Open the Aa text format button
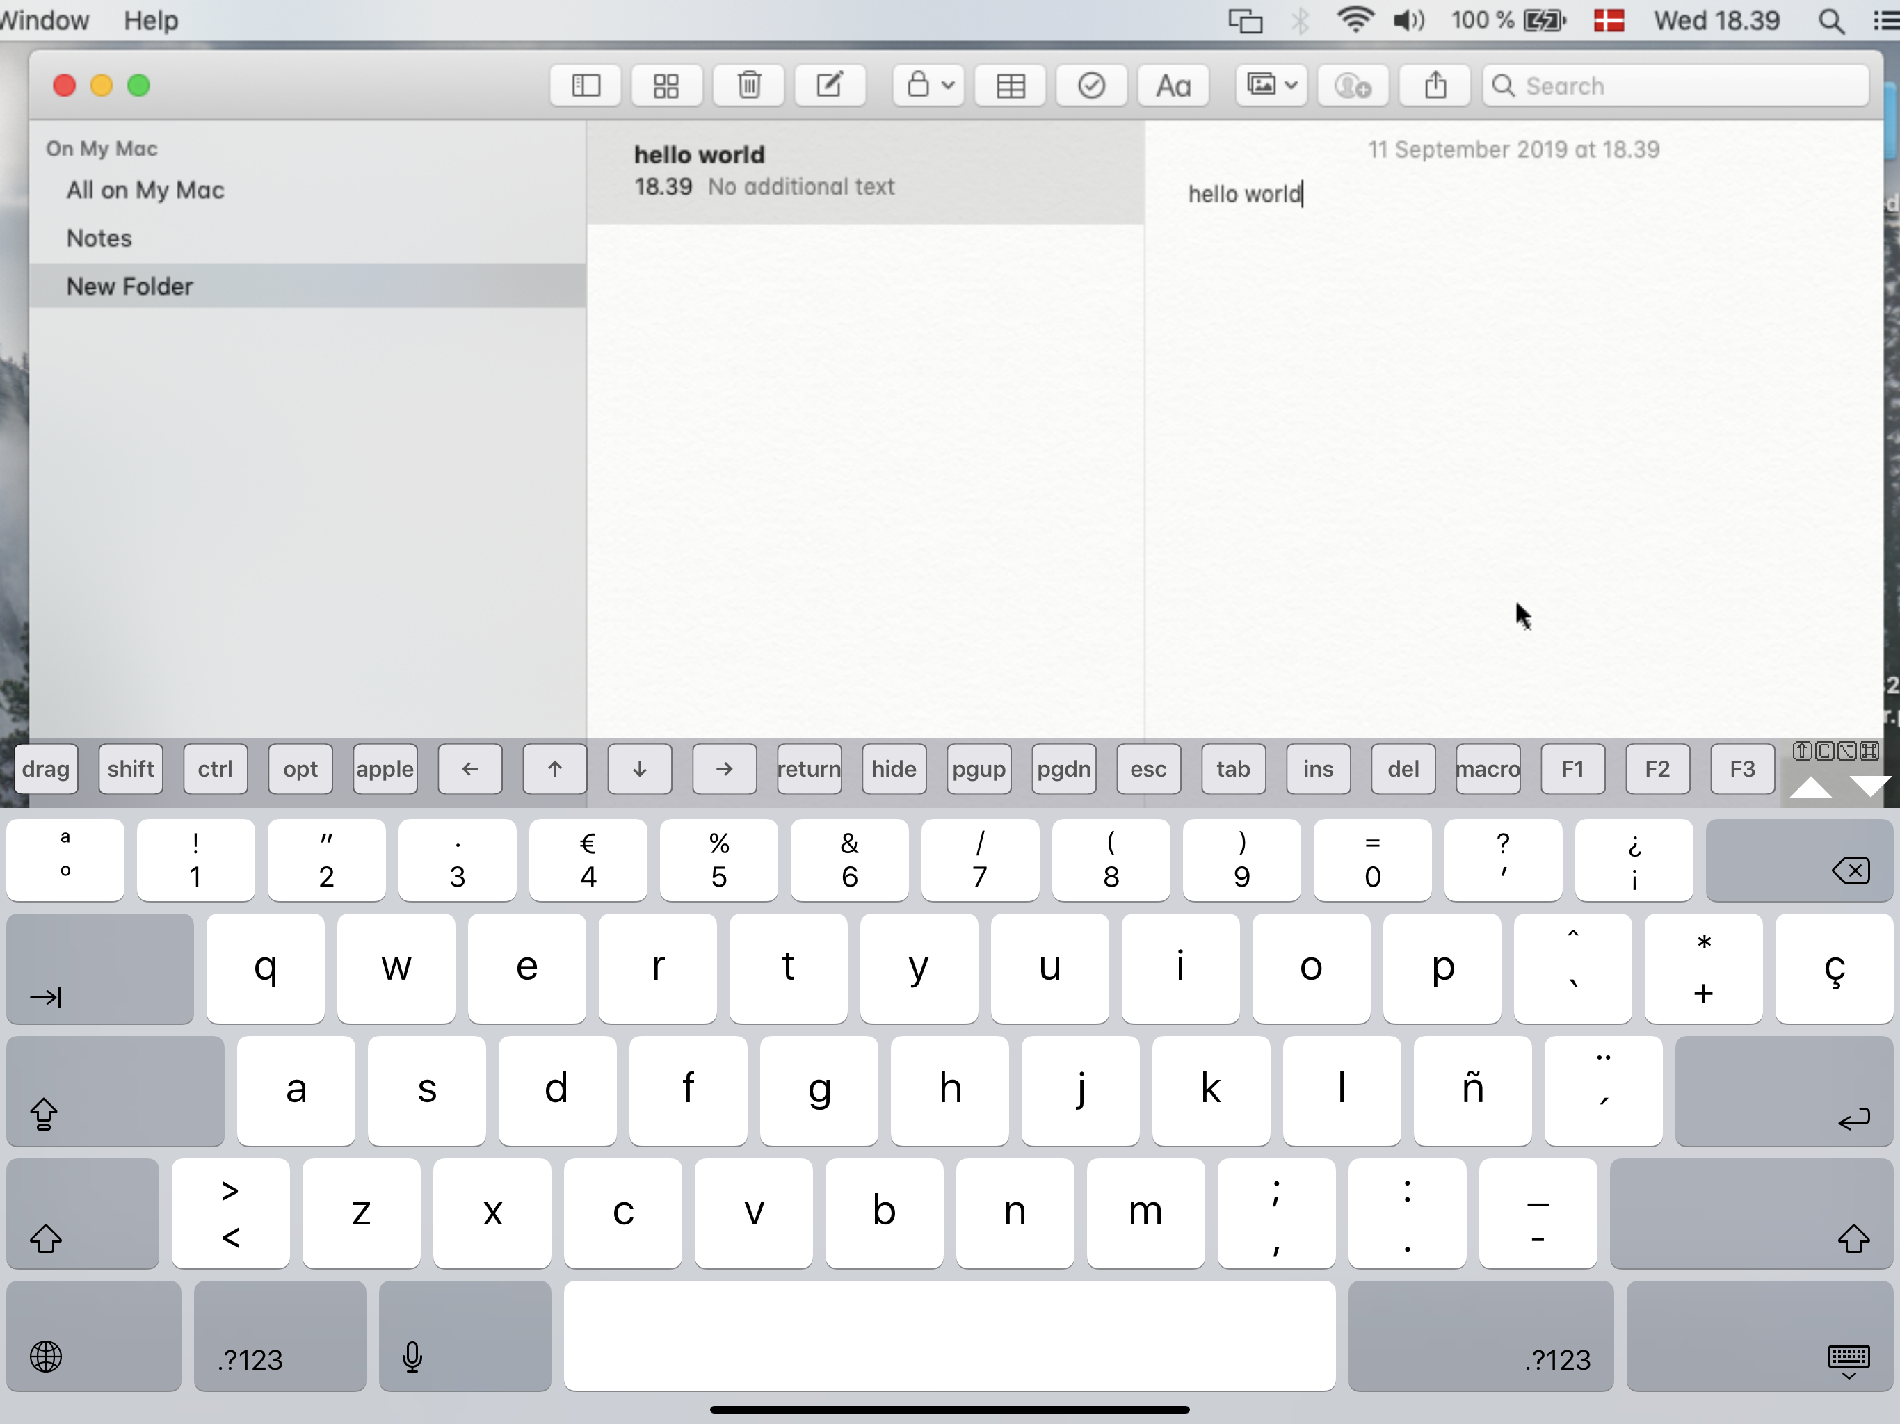 coord(1173,86)
